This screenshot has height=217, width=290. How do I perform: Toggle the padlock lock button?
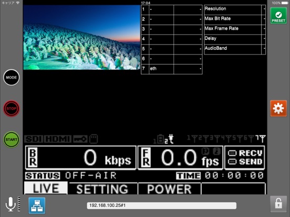[x=278, y=204]
